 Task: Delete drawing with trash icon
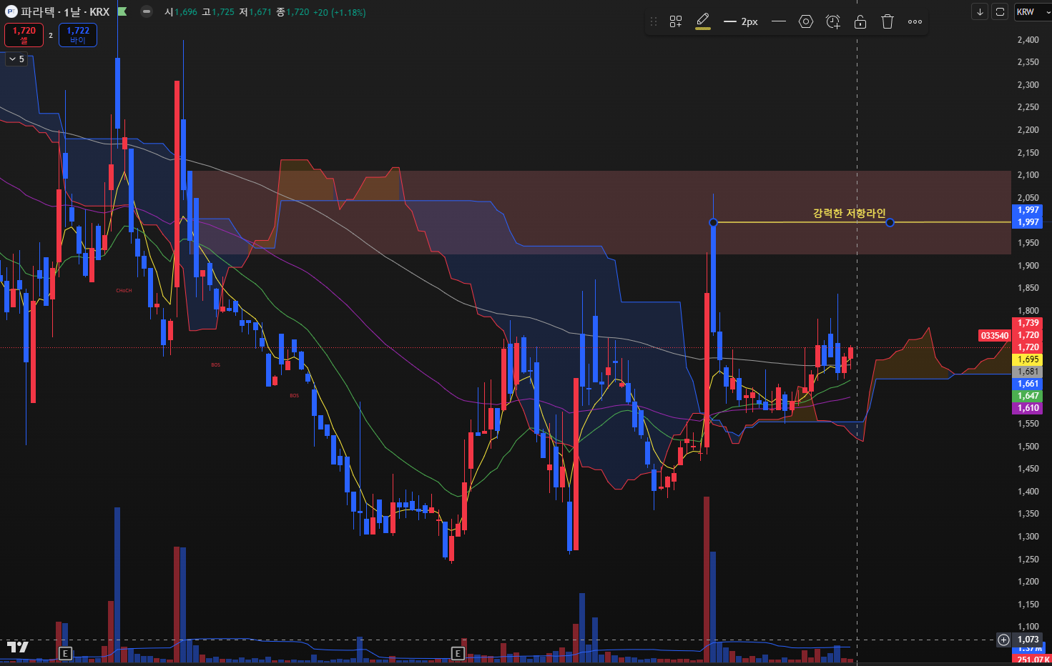(x=888, y=21)
